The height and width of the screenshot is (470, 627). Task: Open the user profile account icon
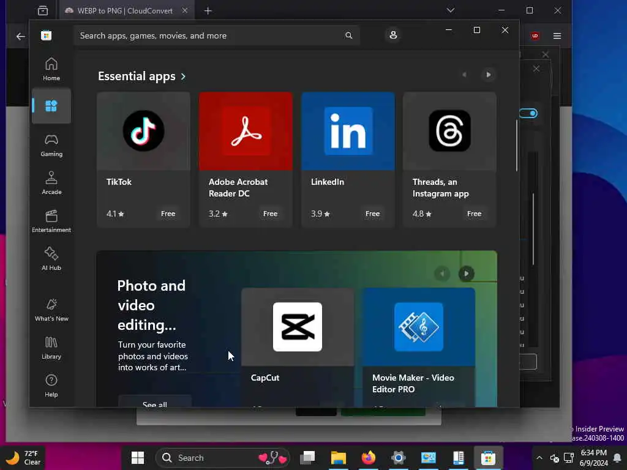pyautogui.click(x=393, y=35)
